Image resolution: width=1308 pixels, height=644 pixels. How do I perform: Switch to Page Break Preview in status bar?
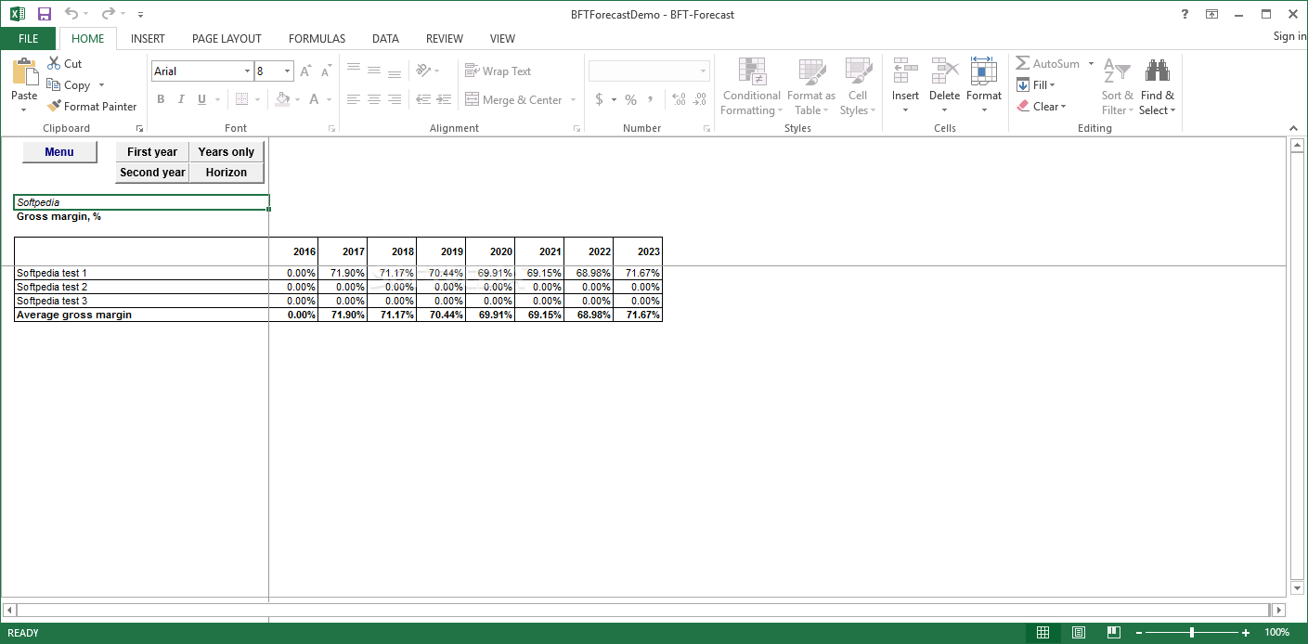tap(1114, 633)
